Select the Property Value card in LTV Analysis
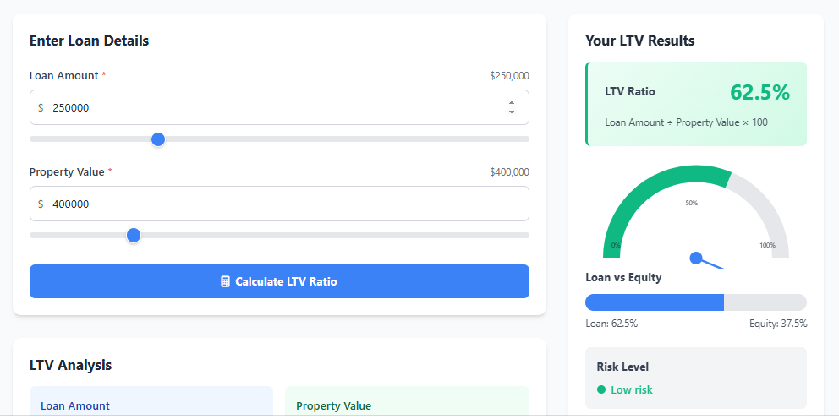The image size is (839, 419). (x=407, y=404)
